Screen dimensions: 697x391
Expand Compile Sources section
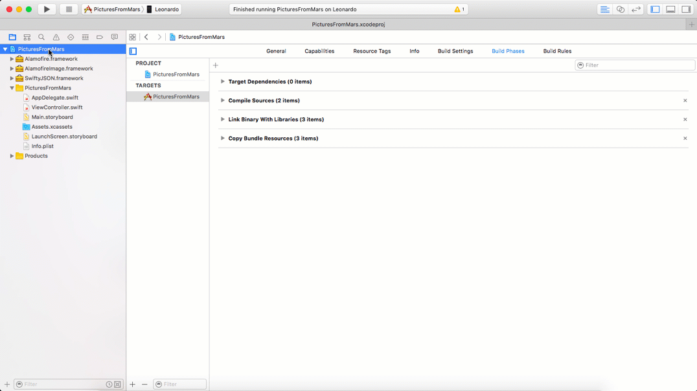click(x=223, y=100)
